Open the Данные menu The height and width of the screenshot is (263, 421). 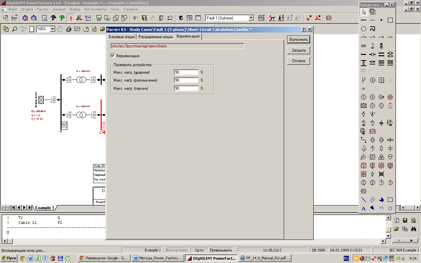tap(59, 9)
